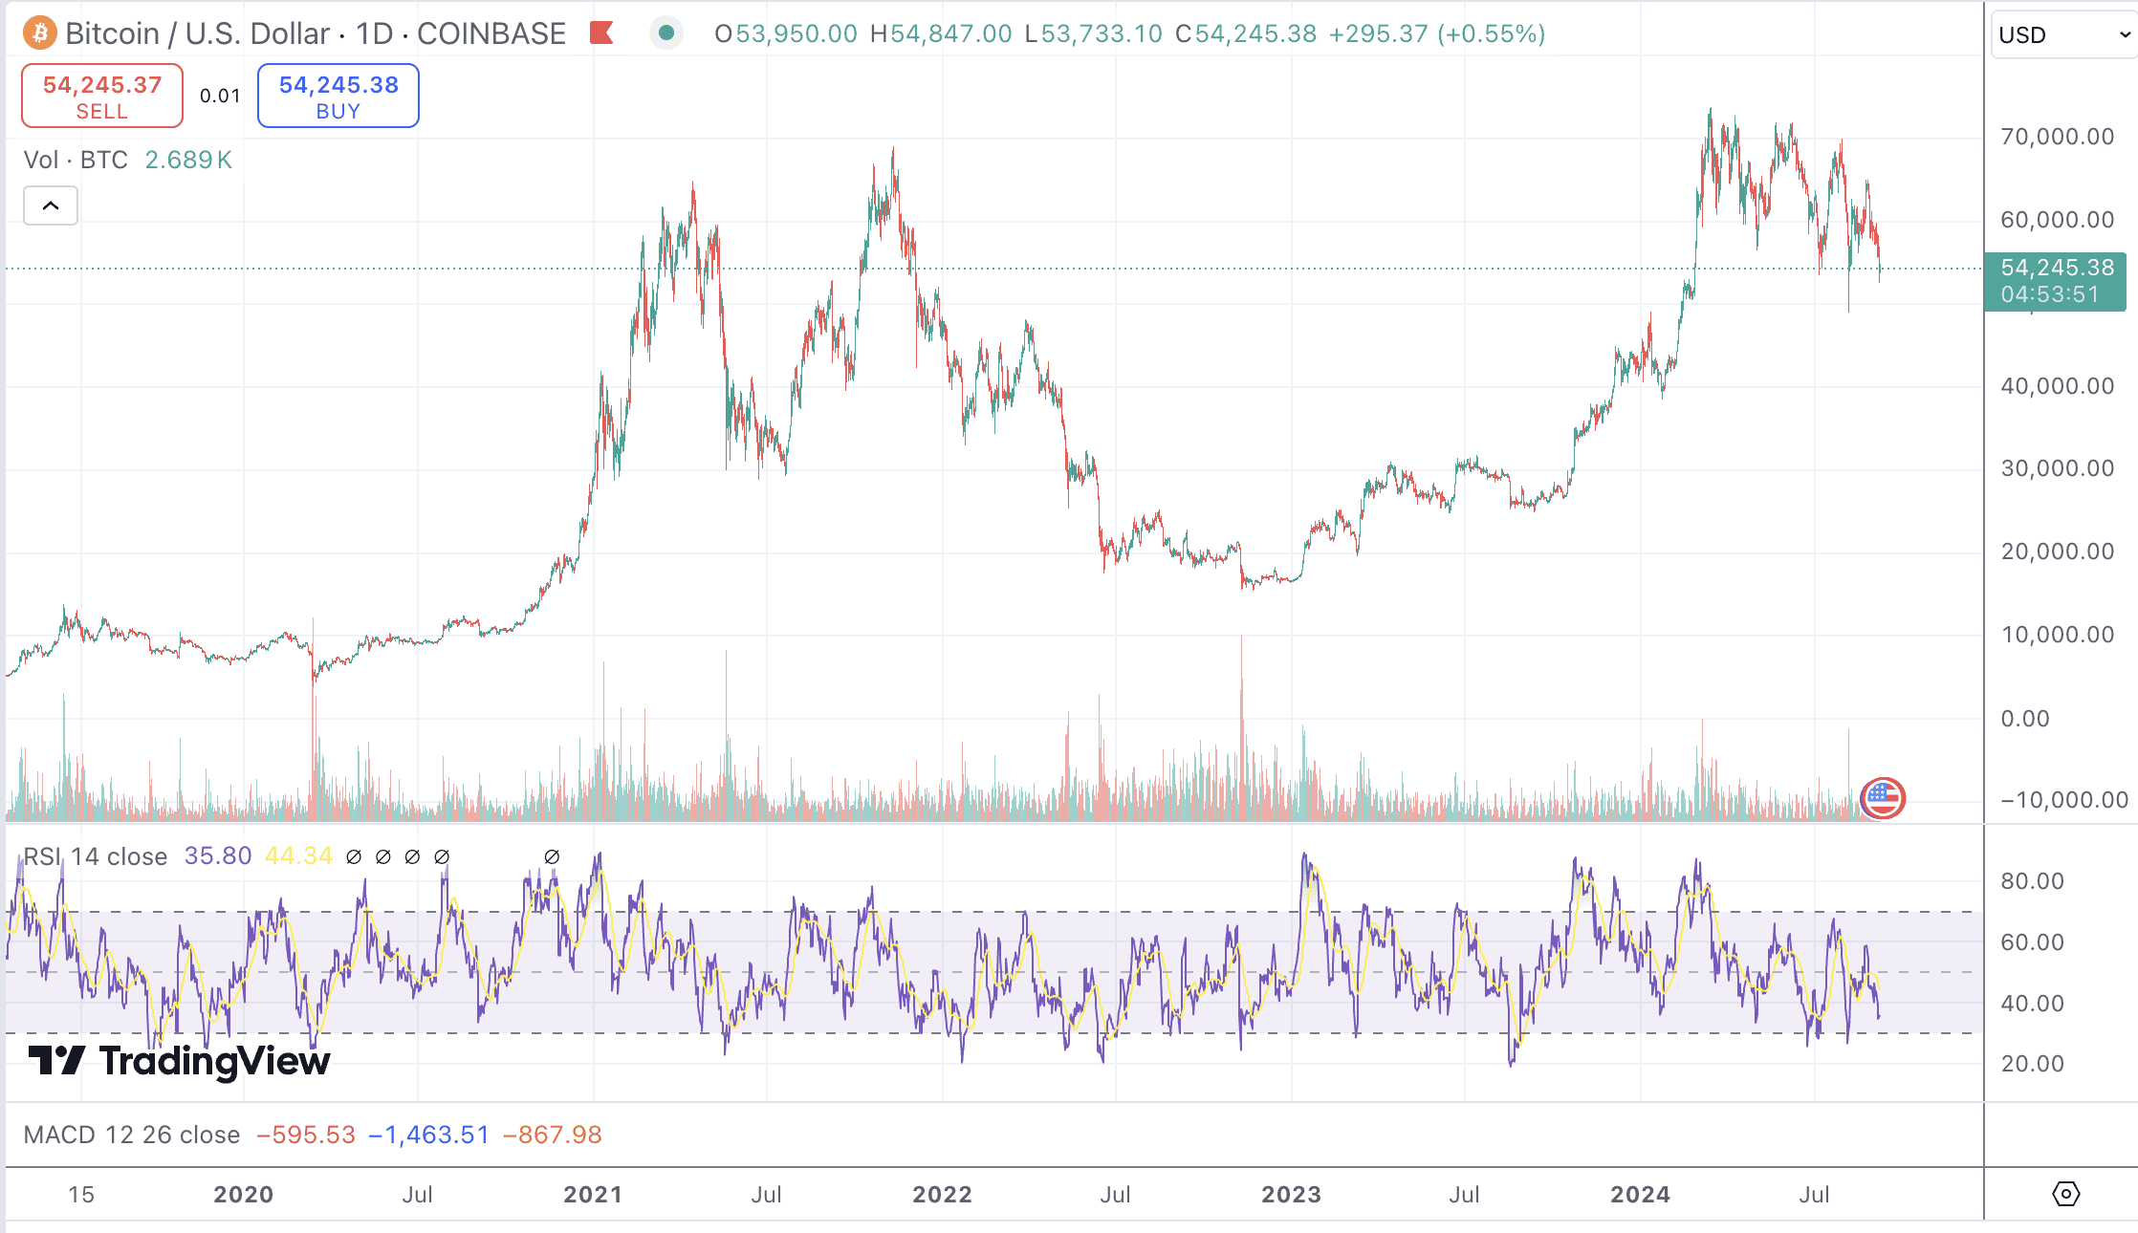This screenshot has height=1233, width=2138.
Task: Click the 0.01 spread value
Action: click(x=220, y=96)
